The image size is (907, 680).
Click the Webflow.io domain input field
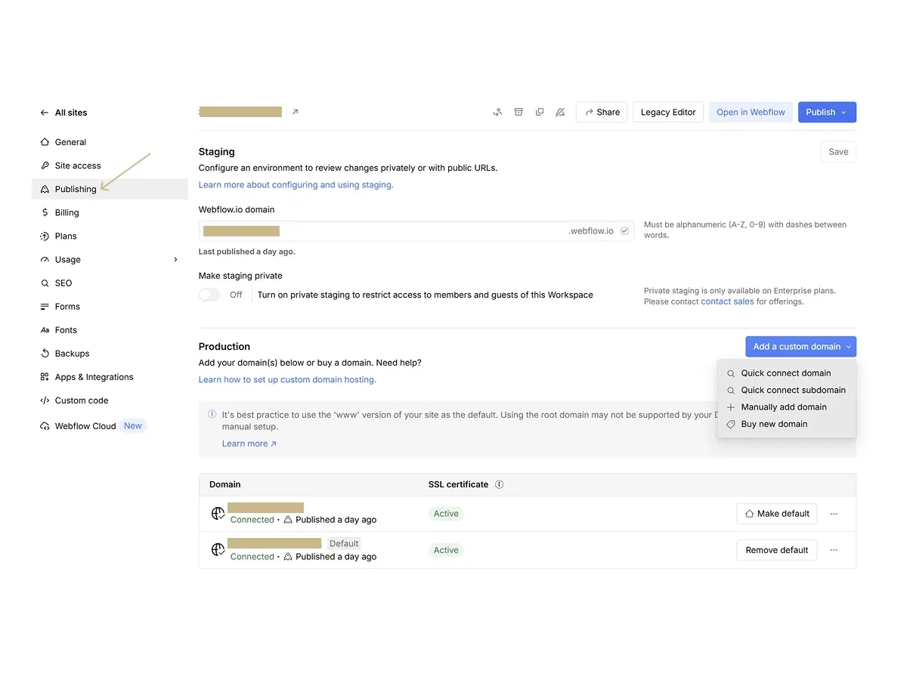[x=416, y=231]
